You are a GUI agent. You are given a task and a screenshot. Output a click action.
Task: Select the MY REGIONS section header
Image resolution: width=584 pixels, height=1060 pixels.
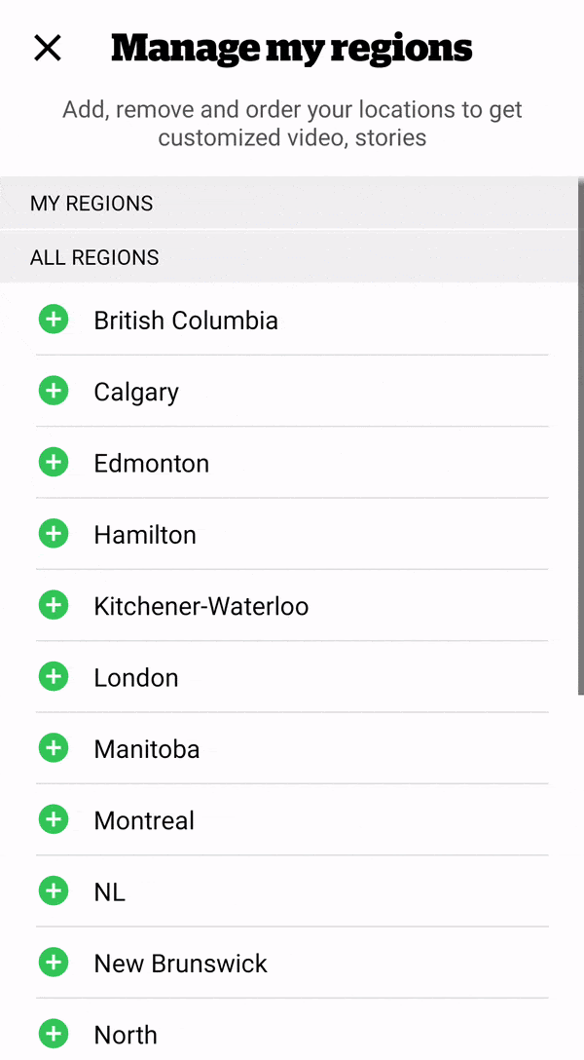click(91, 204)
